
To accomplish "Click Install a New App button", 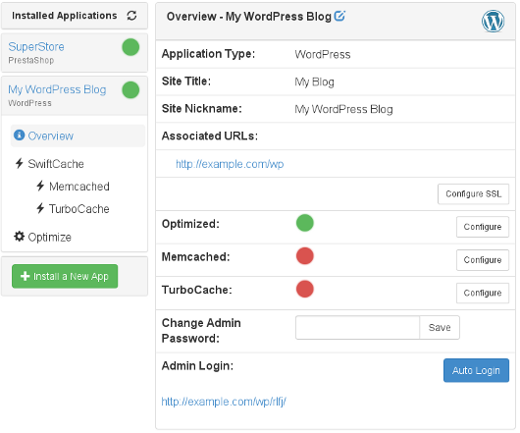I will (65, 276).
